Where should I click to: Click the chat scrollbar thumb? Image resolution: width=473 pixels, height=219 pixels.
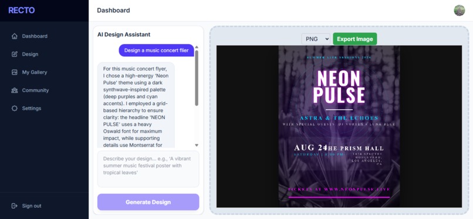[x=197, y=78]
